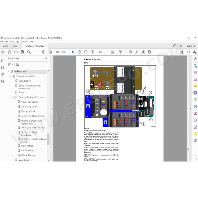198x198 pixels.
Task: Go to previous page arrow
Action: [44, 52]
